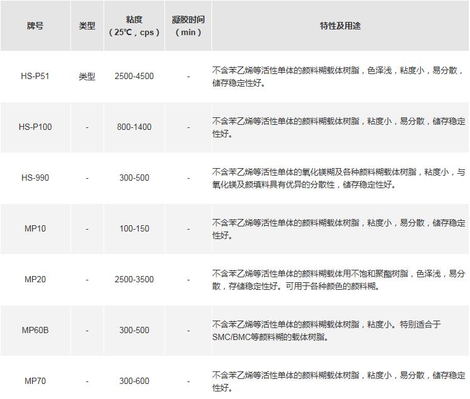470x399 pixels.
Task: Click the 粘度 column header
Action: 134,26
